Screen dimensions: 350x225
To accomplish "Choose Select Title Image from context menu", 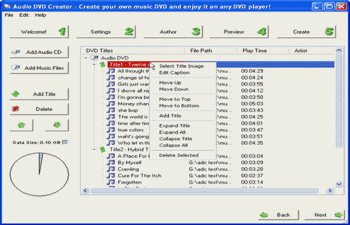I will click(180, 66).
